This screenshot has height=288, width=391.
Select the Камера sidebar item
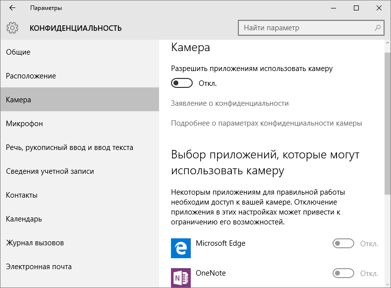(x=80, y=99)
